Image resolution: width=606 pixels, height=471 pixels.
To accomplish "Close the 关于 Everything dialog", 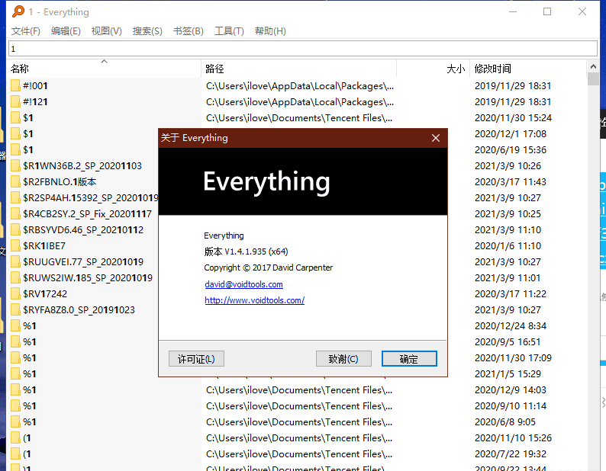I will pos(436,138).
